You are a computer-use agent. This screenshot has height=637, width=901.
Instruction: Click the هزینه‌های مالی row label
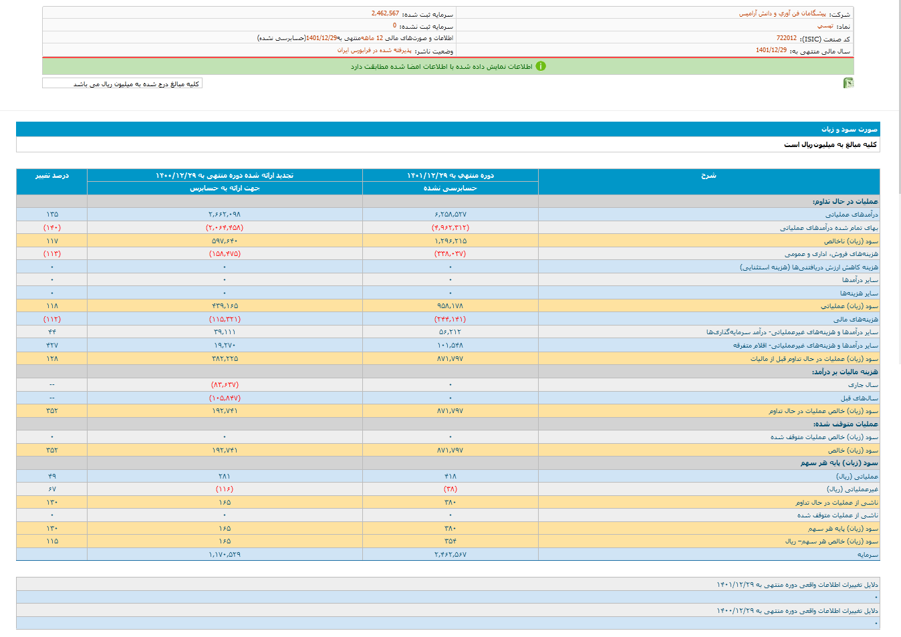[856, 320]
